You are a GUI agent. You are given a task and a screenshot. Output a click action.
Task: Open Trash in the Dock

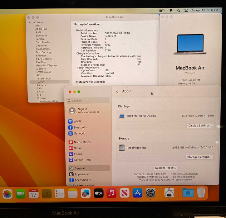pyautogui.click(x=201, y=192)
